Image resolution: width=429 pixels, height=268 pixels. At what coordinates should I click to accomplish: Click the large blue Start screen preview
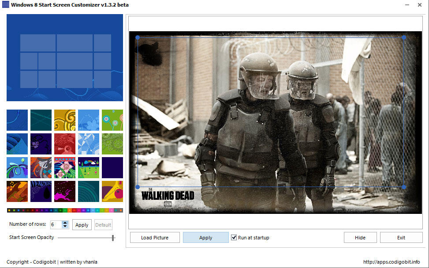coord(64,58)
